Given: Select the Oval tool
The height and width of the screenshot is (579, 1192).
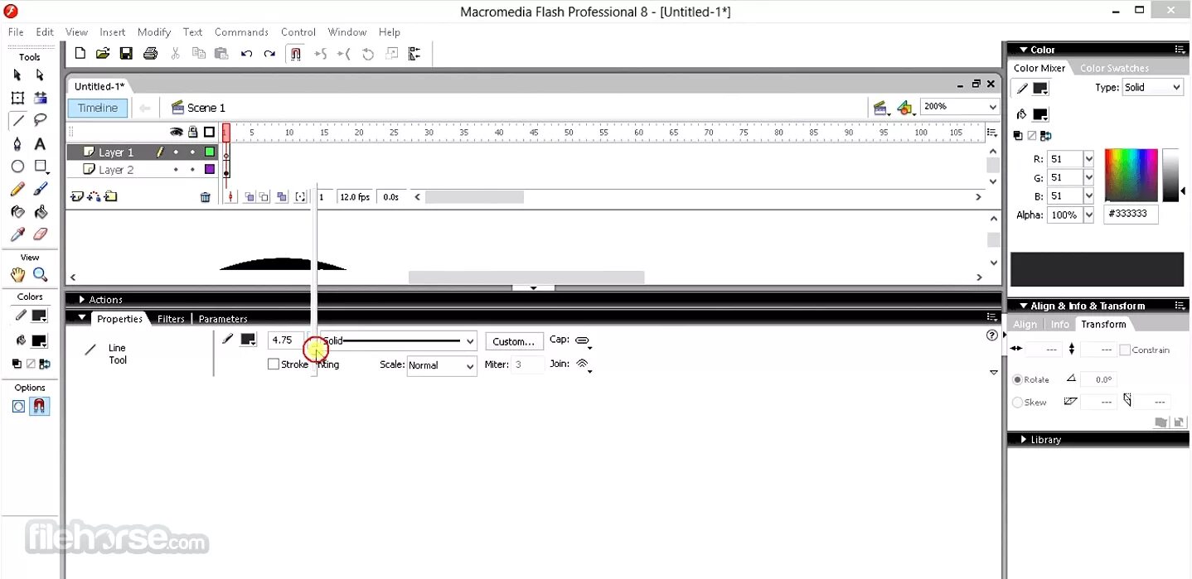Looking at the screenshot, I should (x=17, y=166).
